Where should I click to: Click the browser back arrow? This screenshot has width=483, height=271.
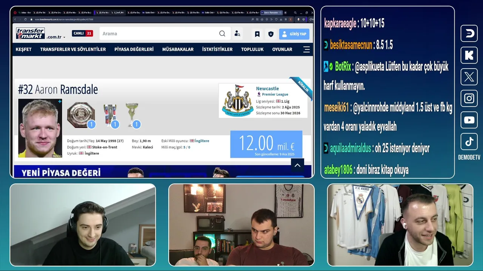(15, 19)
